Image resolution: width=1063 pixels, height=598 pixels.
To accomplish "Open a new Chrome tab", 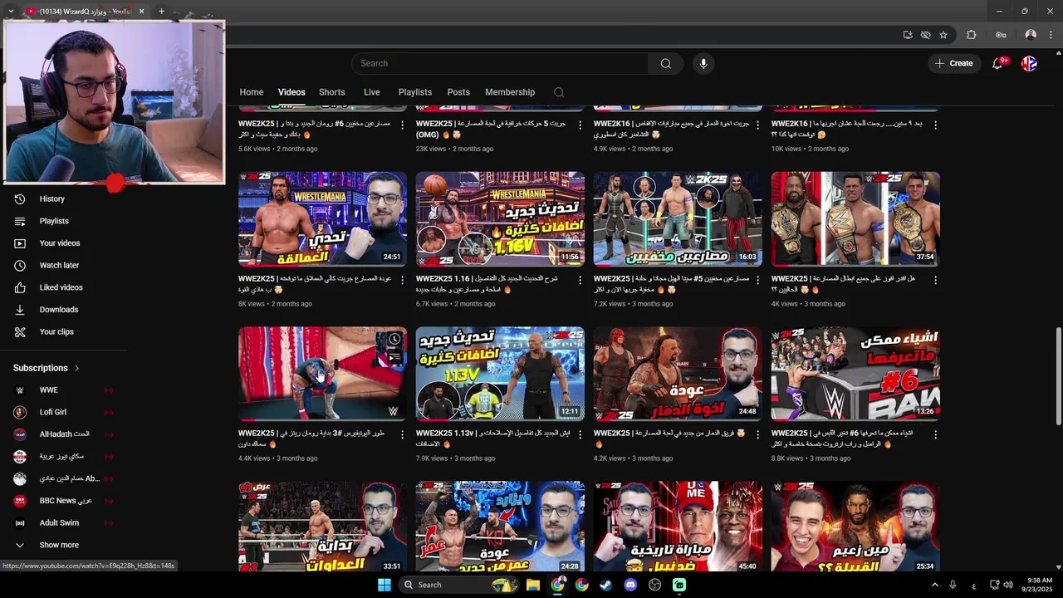I will [161, 11].
